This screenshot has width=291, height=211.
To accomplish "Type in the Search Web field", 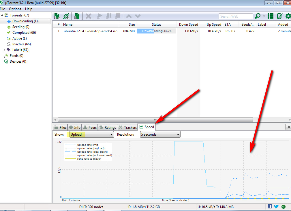I will point(235,16).
